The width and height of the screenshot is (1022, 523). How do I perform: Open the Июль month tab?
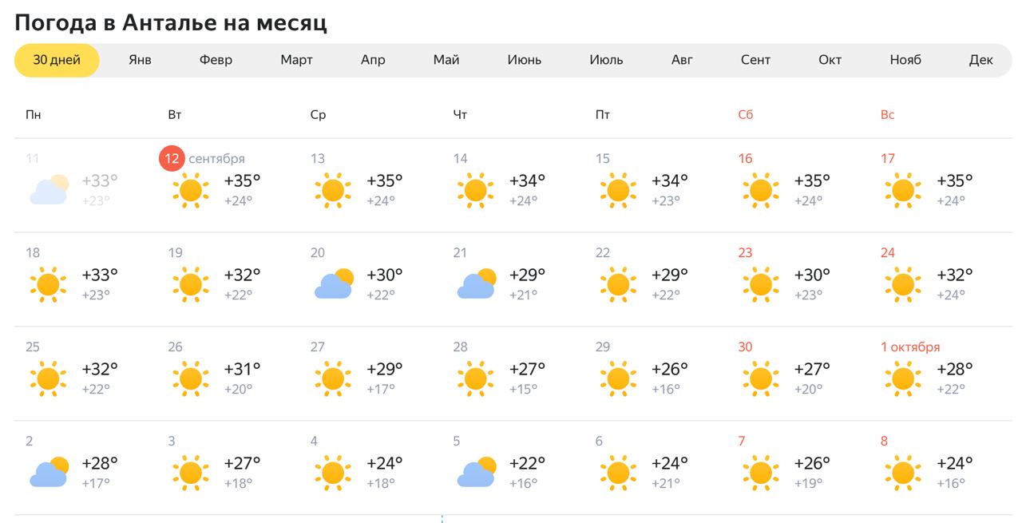[606, 60]
